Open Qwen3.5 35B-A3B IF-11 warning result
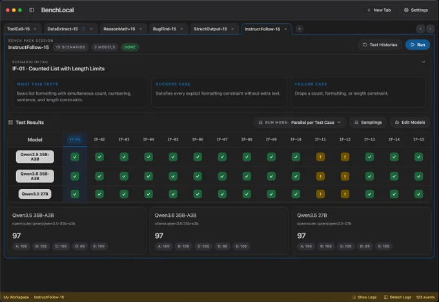This screenshot has width=439, height=302. tap(320, 157)
